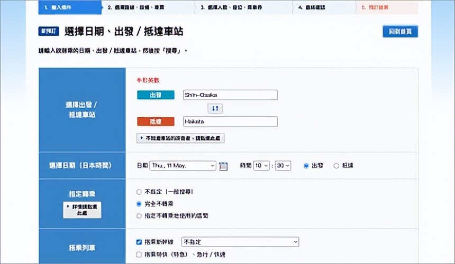
Task: Click the orange 抵達 arrival label button
Action: [156, 121]
